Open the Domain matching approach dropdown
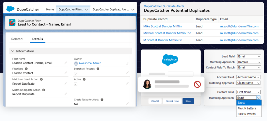 click(249, 62)
